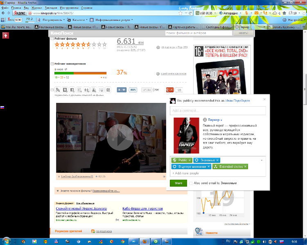Share the film on Facebook icon

(x=72, y=90)
